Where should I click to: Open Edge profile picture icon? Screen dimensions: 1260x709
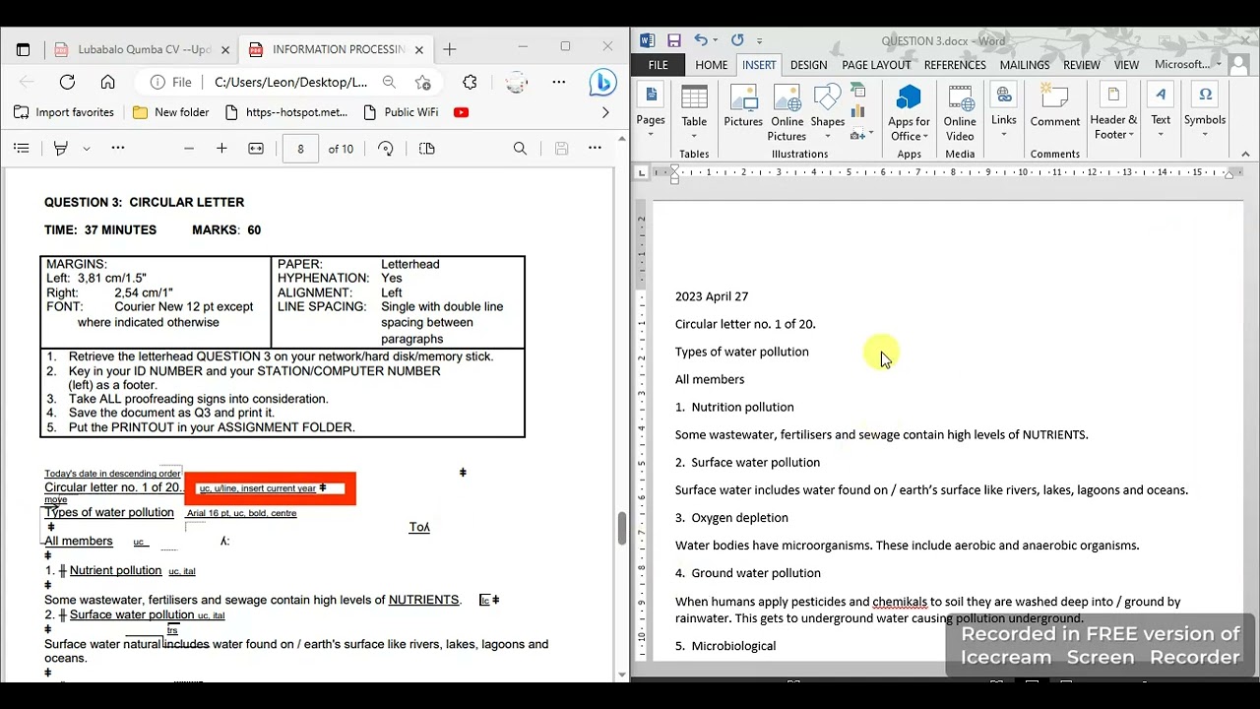tap(516, 83)
